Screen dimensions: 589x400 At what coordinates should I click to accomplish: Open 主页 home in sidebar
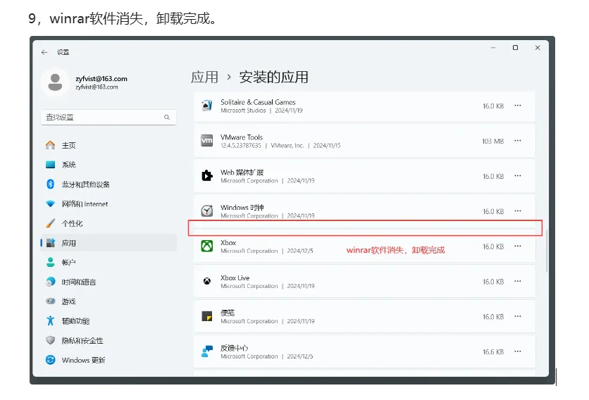tap(108, 145)
